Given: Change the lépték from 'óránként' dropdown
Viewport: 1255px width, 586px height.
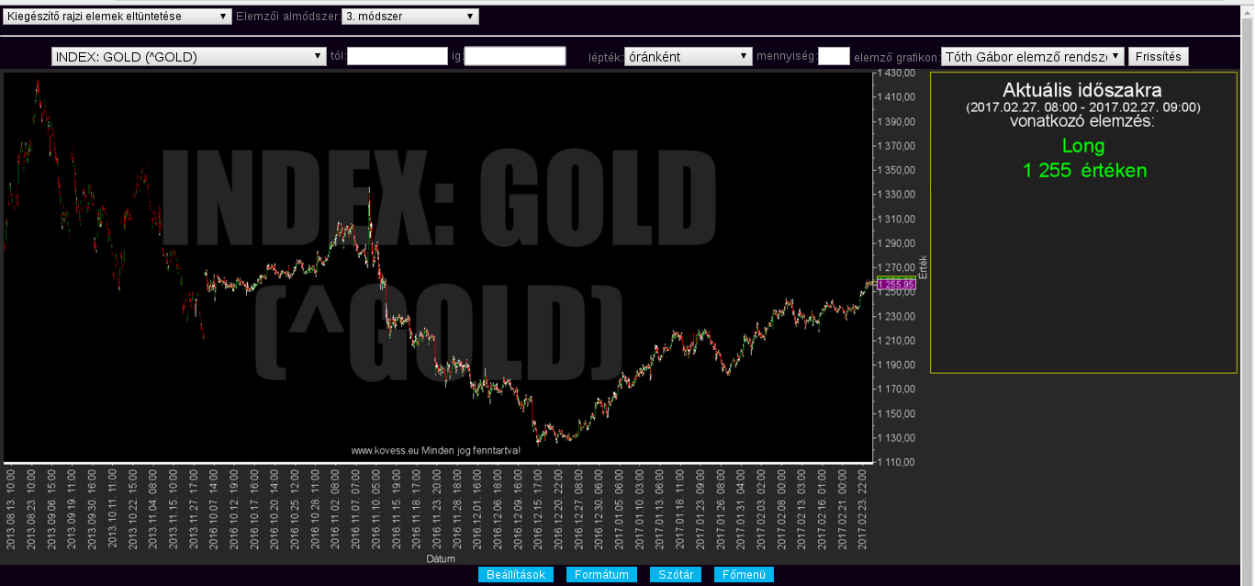Looking at the screenshot, I should point(688,57).
